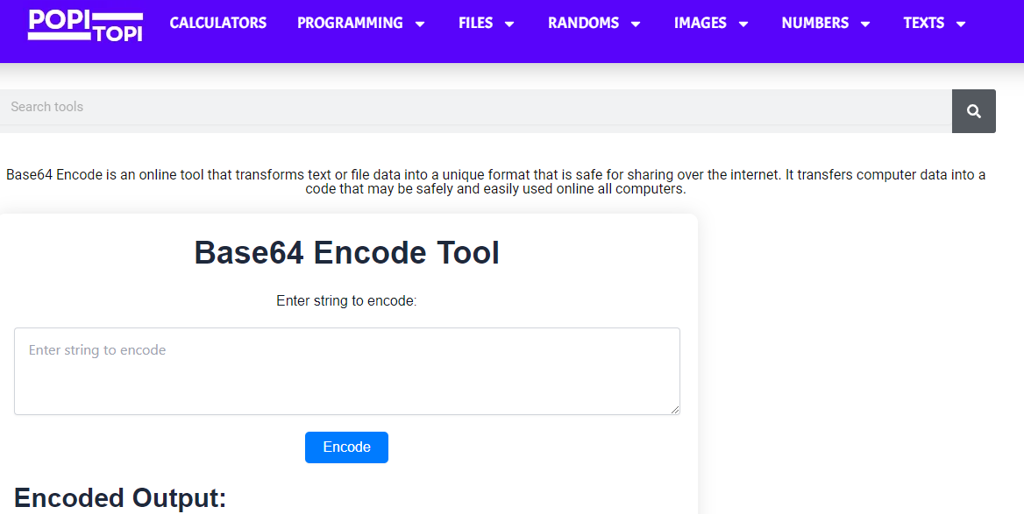
Task: Click the string-to-encode text area
Action: [x=346, y=370]
